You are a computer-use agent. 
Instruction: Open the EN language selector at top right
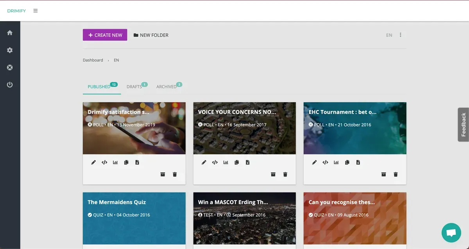389,35
